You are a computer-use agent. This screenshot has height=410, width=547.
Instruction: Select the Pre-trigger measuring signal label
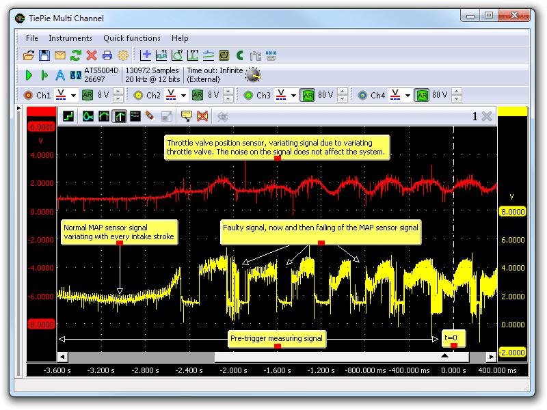277,339
